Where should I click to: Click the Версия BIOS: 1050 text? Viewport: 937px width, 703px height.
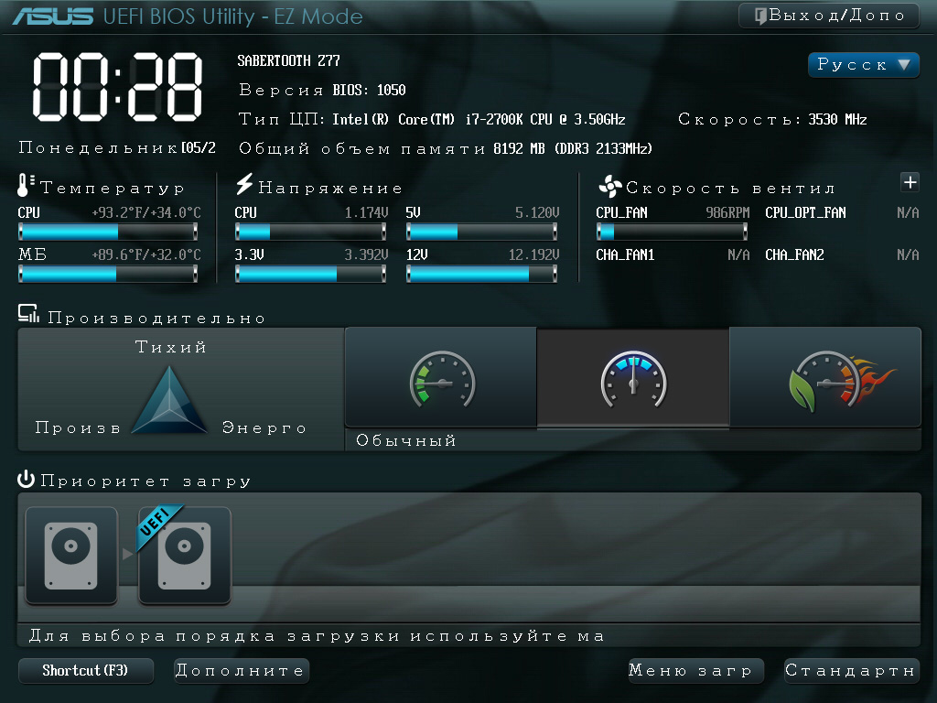coord(323,91)
